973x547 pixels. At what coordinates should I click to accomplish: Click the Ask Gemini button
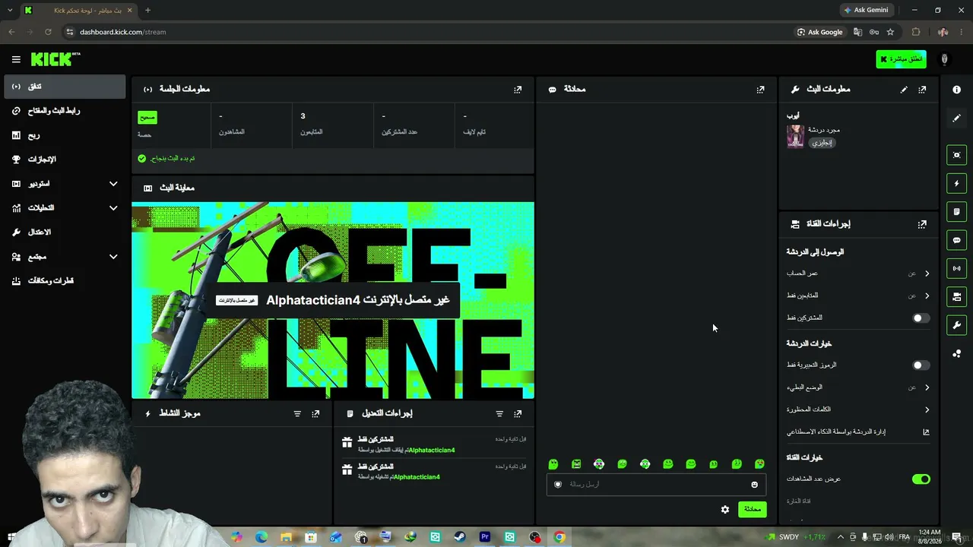(x=865, y=10)
